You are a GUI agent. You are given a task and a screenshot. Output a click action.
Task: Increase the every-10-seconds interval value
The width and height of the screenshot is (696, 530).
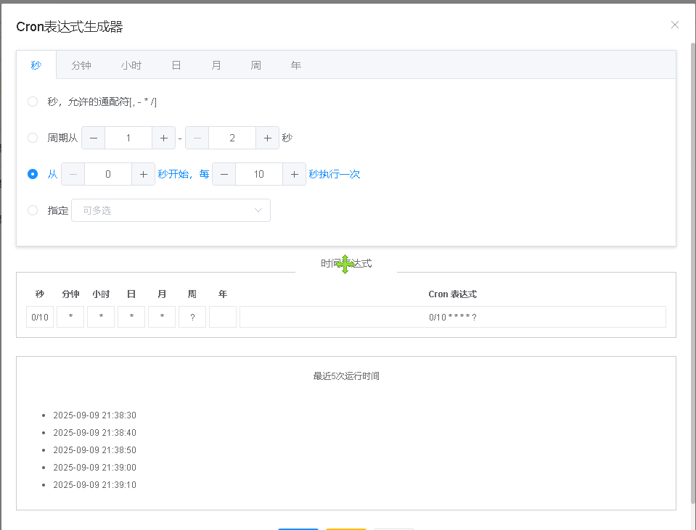[x=294, y=174]
